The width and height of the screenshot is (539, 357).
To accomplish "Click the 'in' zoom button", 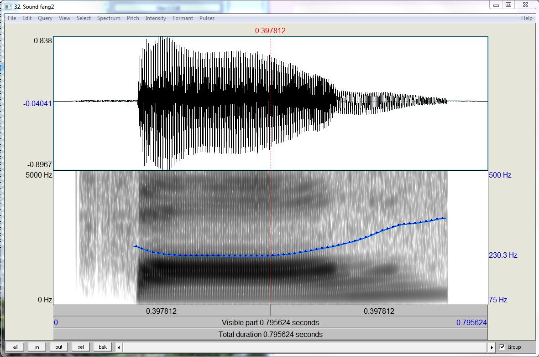I will 37,347.
